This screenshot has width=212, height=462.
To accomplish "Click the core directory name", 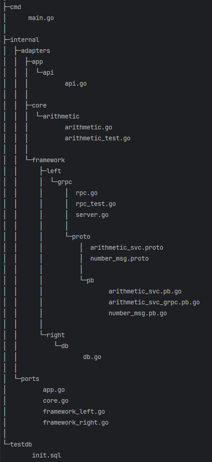I will point(39,106).
